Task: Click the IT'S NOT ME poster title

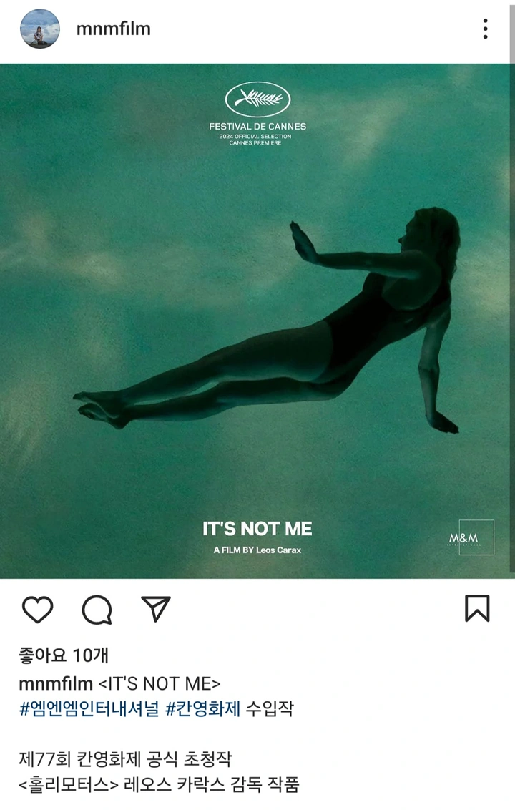Action: pyautogui.click(x=257, y=529)
